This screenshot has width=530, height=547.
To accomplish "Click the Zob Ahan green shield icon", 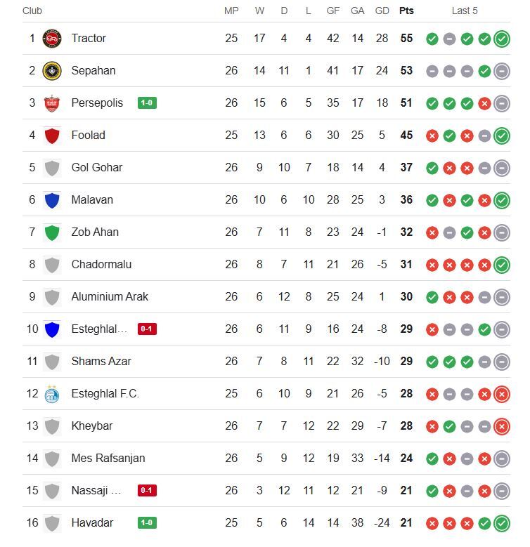I will click(52, 232).
